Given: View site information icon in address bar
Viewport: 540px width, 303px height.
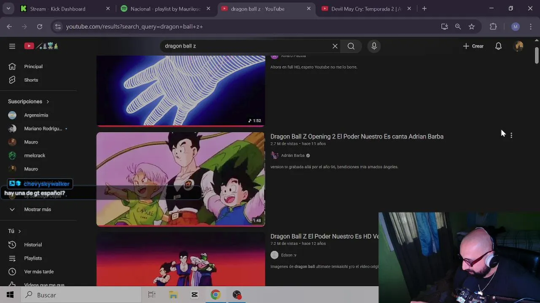Looking at the screenshot, I should coord(58,27).
